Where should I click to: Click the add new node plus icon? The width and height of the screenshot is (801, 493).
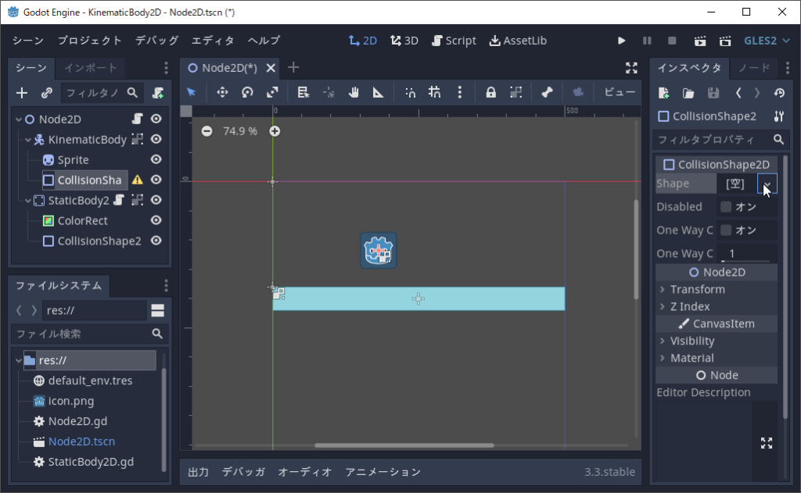click(x=22, y=93)
